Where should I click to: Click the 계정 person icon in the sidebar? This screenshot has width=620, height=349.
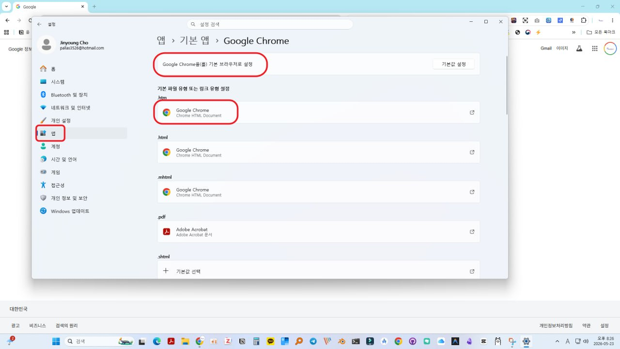(x=43, y=146)
